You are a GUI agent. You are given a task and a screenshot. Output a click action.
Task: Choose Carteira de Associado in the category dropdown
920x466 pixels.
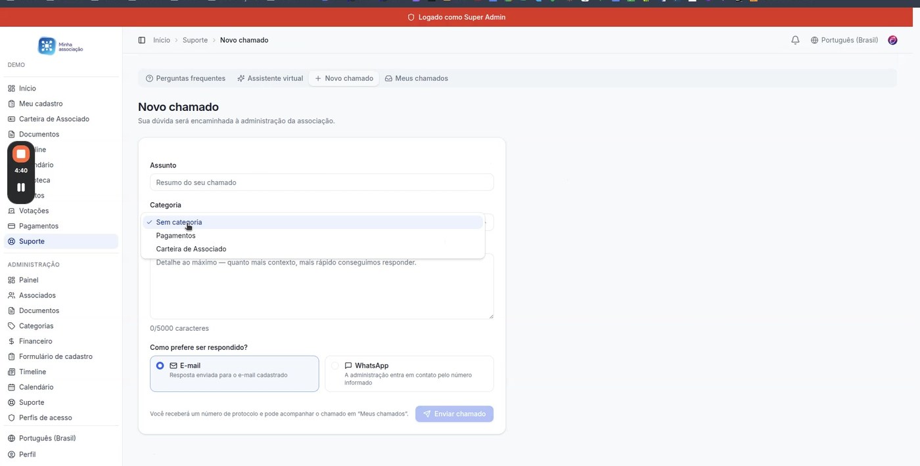coord(191,249)
